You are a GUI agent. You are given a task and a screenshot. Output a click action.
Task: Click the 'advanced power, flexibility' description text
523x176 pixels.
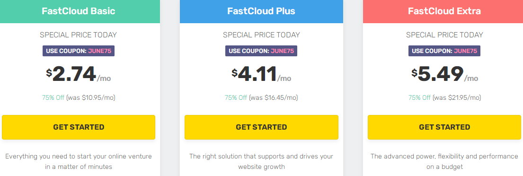point(444,161)
